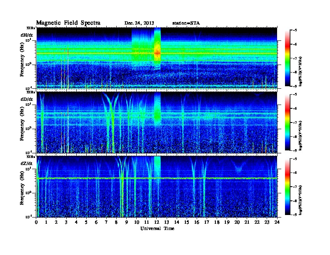Click the "-9" value on dZ/dt color scale
Image resolution: width=330 pixels, height=255 pixels.
(x=295, y=215)
